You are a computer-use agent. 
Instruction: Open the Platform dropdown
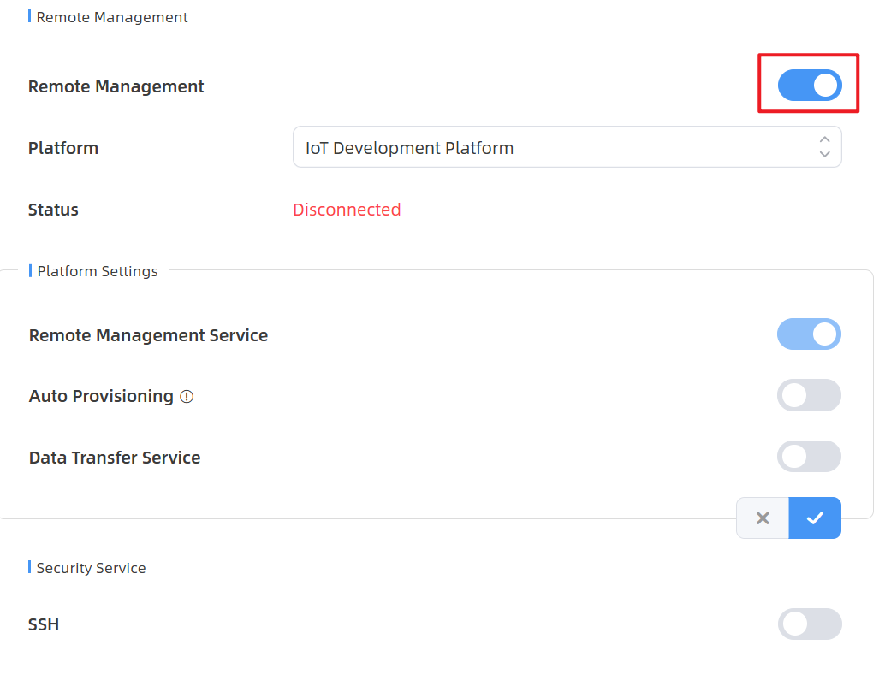coord(567,147)
